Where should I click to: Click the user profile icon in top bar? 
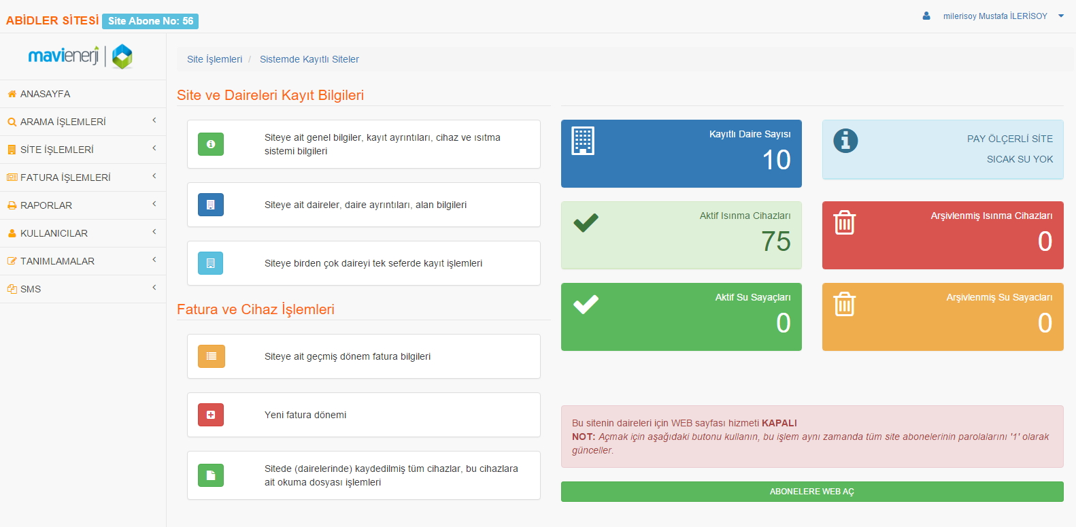click(926, 16)
